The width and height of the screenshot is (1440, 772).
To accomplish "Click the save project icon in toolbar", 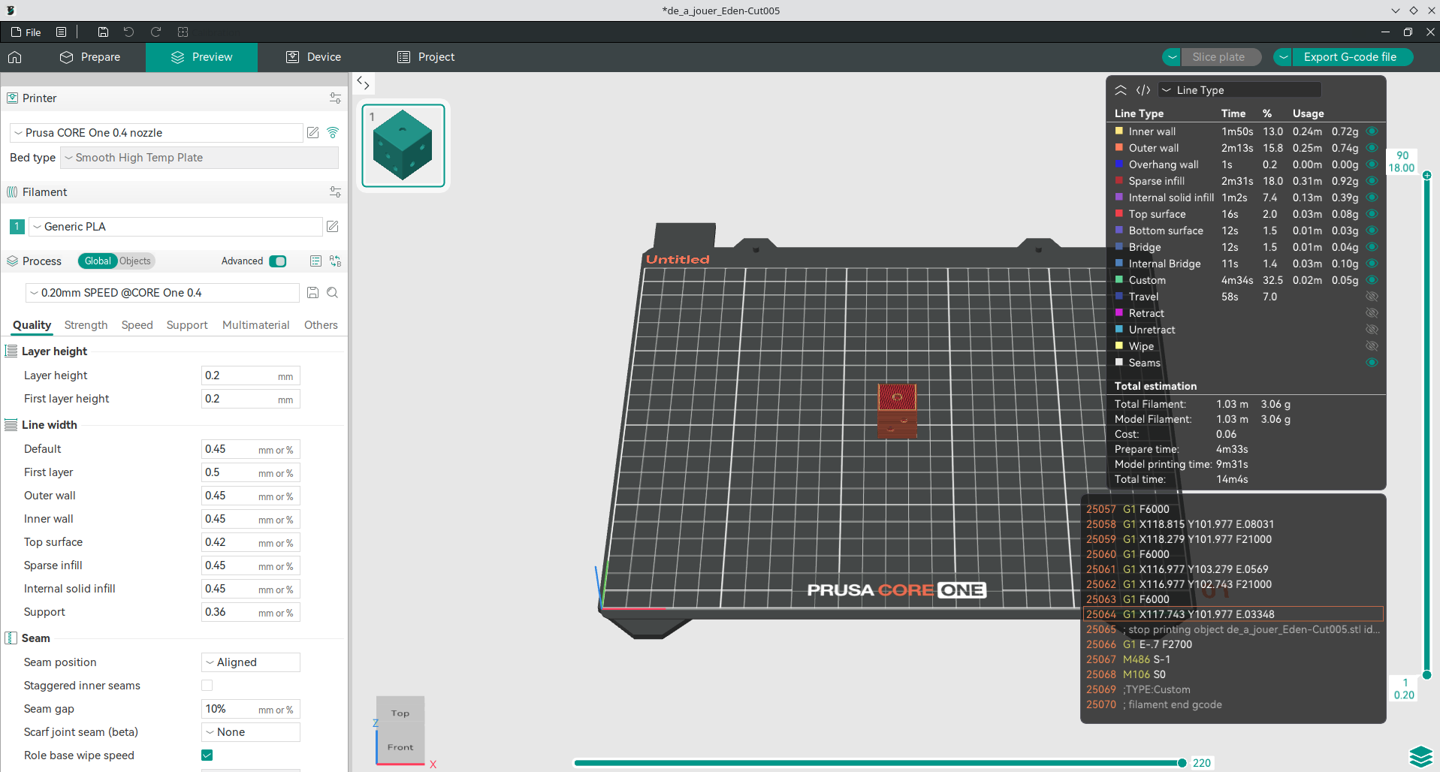I will 103,32.
